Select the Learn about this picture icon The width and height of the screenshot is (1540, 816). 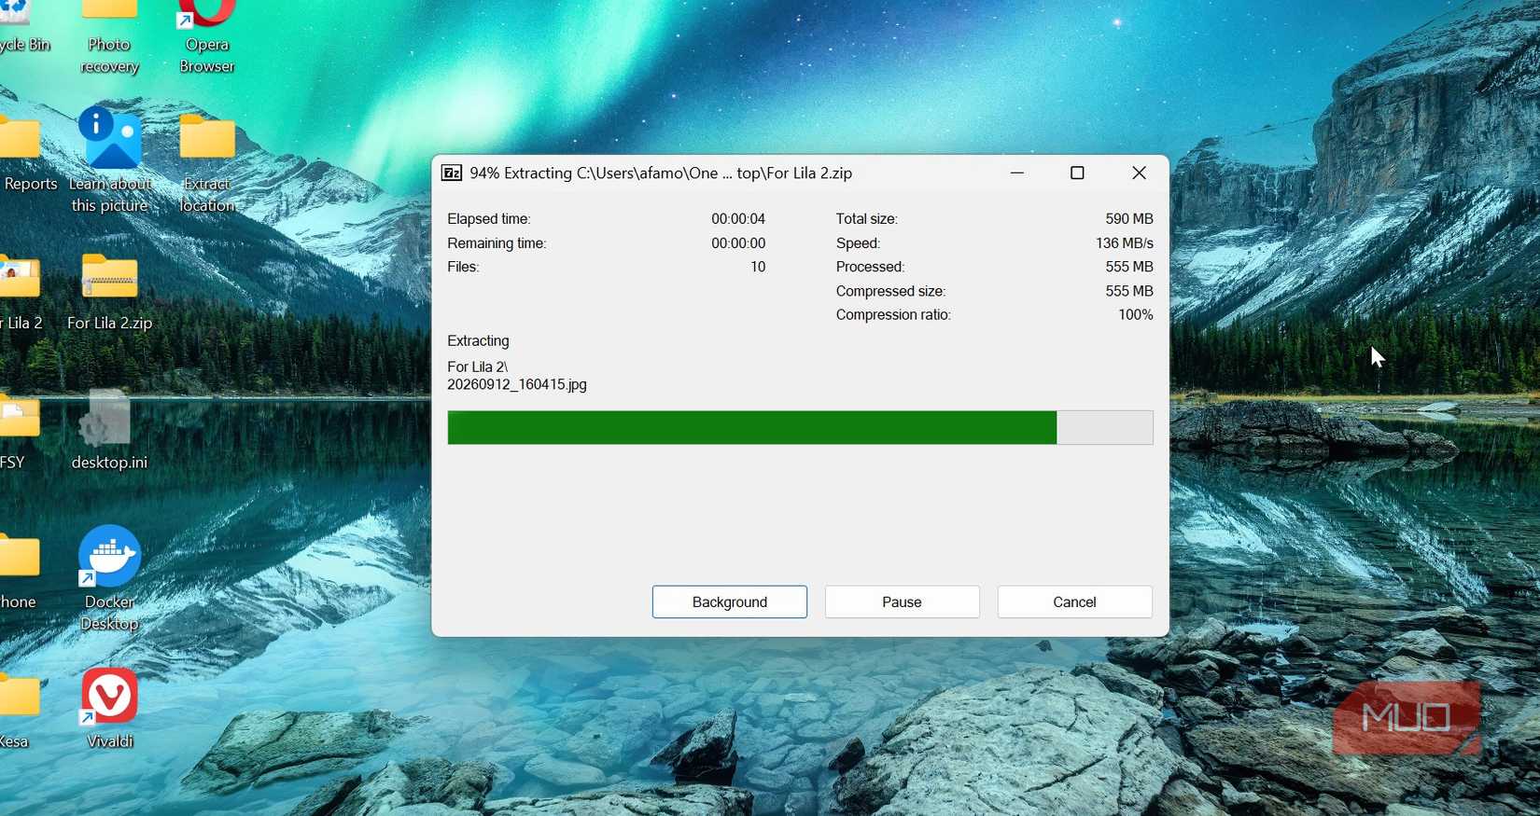[109, 160]
